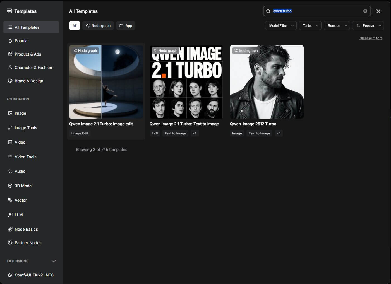Click the Templates logo icon in the sidebar header

[9, 11]
